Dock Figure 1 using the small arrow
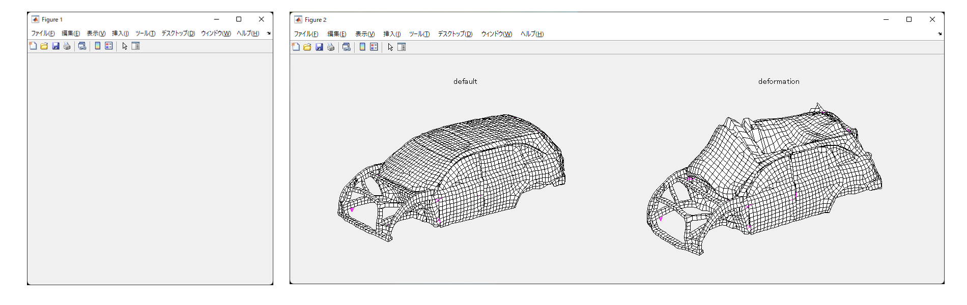This screenshot has height=305, width=967. point(269,34)
